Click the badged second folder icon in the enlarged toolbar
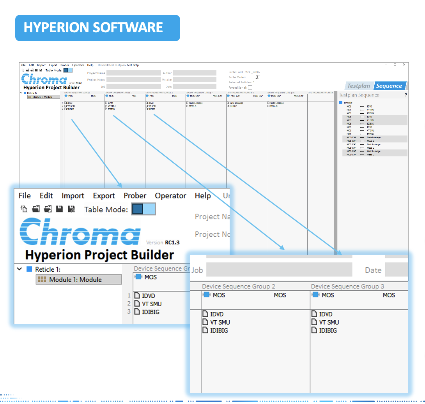Image resolution: width=425 pixels, height=404 pixels. pyautogui.click(x=48, y=209)
